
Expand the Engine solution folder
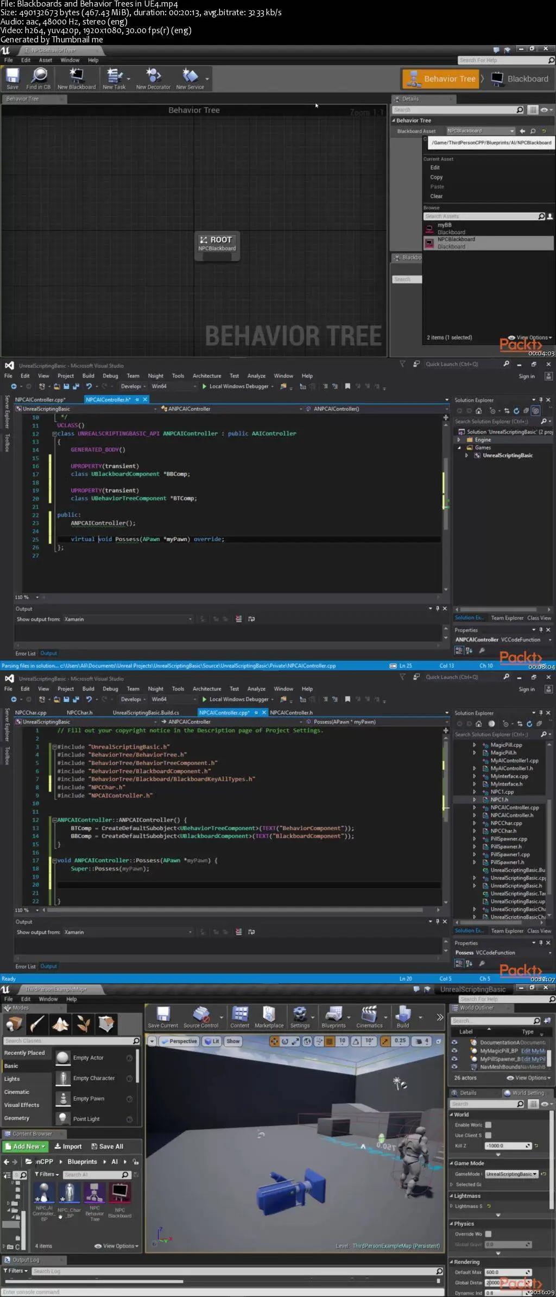(459, 440)
